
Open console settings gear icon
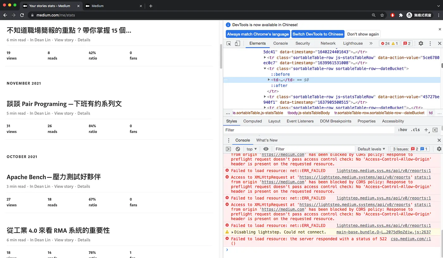pyautogui.click(x=439, y=149)
